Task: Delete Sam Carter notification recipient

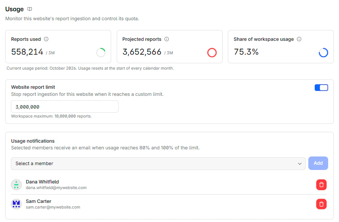Action: pos(321,204)
